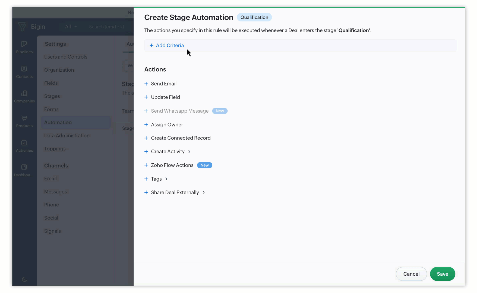The width and height of the screenshot is (477, 293).
Task: Select Stages in the Settings menu
Action: pos(52,96)
